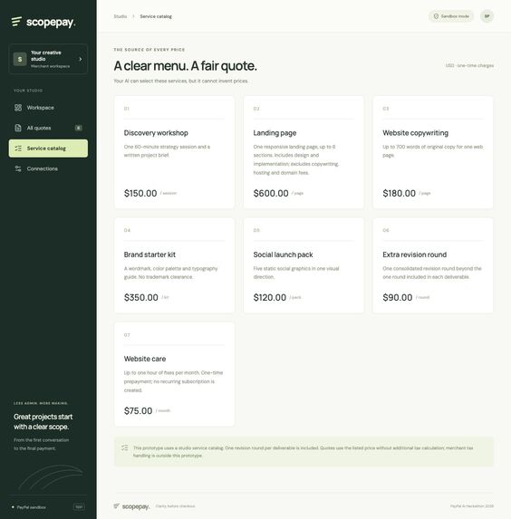
Task: Click the USD one-time charges label
Action: pos(469,65)
